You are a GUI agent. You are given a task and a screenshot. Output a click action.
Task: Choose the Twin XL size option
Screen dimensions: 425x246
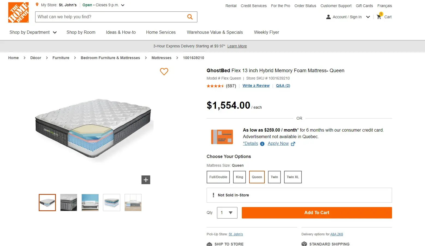[x=293, y=177]
